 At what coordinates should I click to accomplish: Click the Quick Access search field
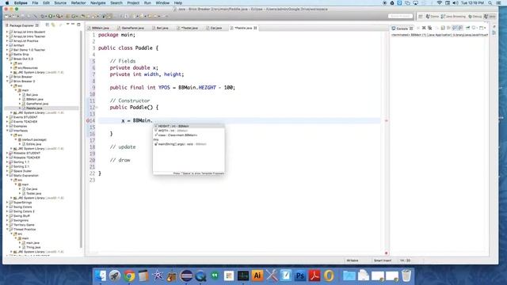(x=400, y=16)
